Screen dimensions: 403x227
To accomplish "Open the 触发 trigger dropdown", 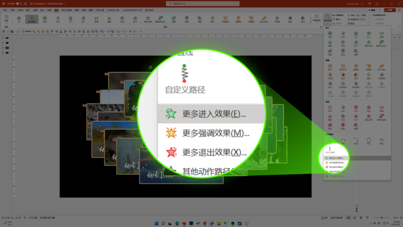I will pyautogui.click(x=338, y=19).
